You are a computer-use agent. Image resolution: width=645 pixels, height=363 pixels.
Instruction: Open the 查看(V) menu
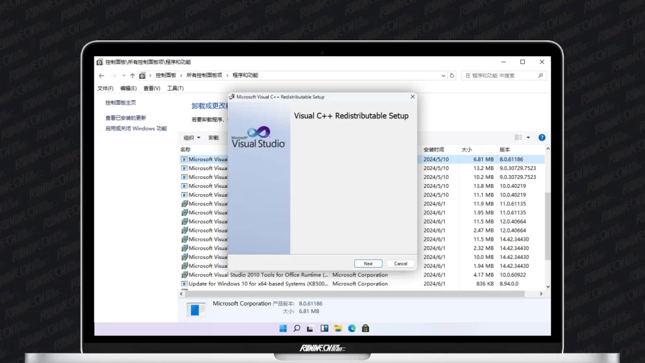(x=152, y=88)
